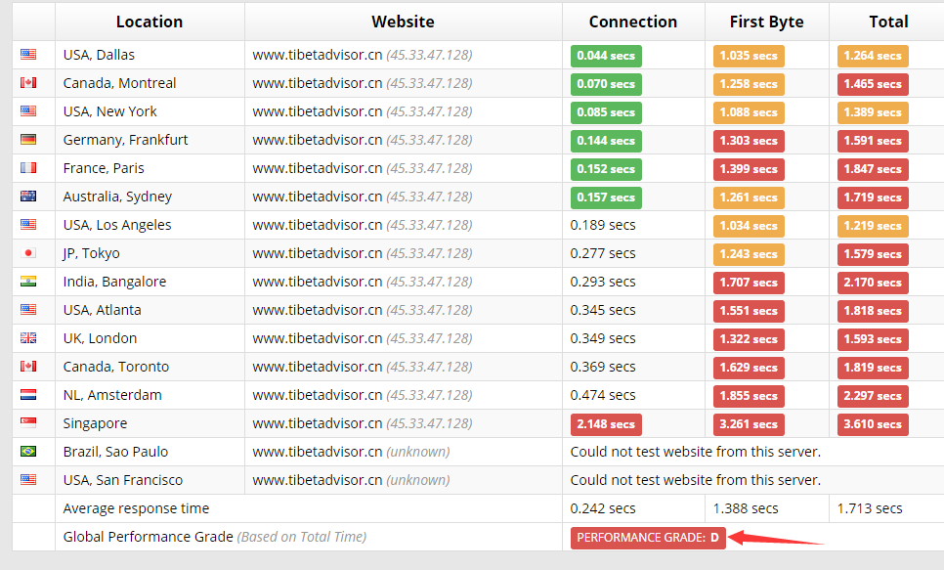Image resolution: width=944 pixels, height=570 pixels.
Task: Click the 0.189 secs Los Angeles connection value
Action: click(603, 225)
